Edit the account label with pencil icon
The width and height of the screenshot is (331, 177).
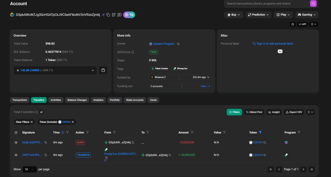103,15
